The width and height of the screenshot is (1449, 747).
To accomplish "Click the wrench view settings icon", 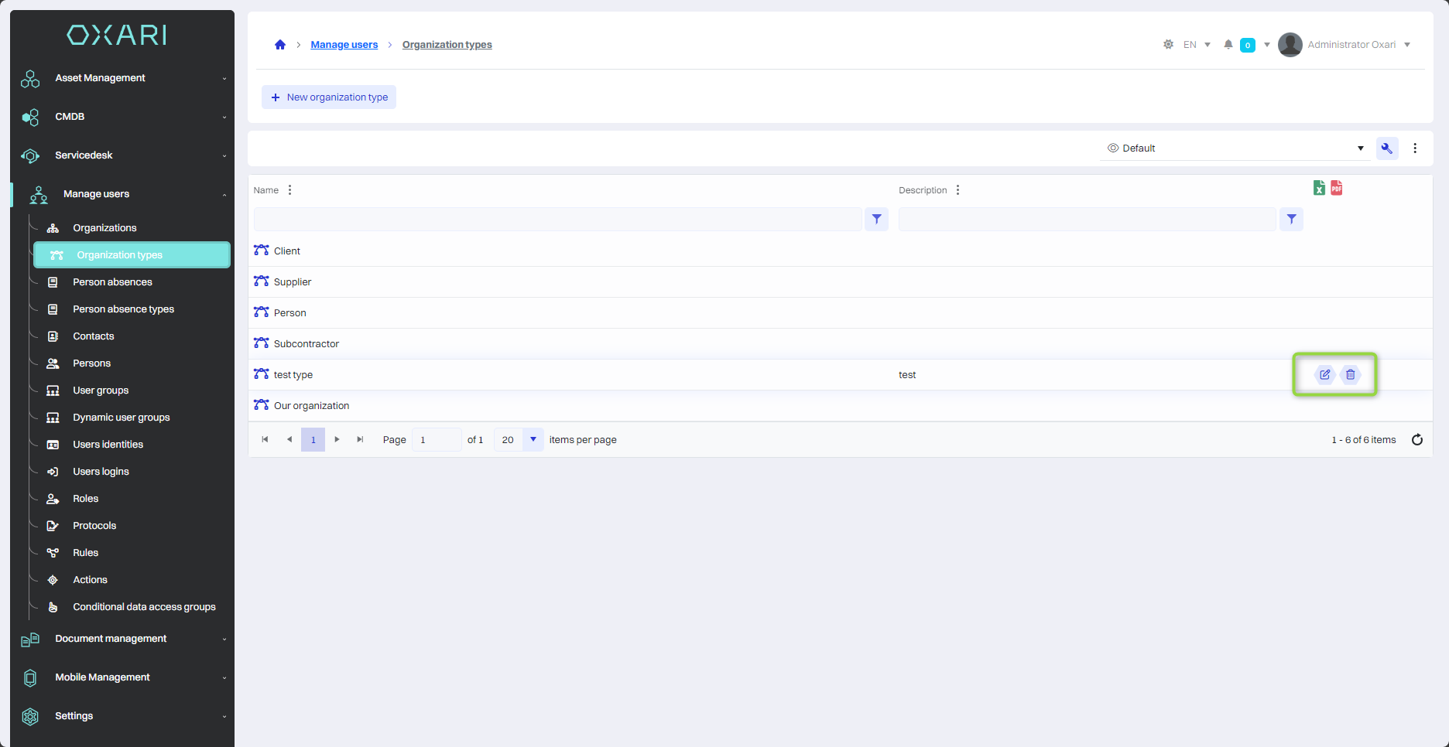I will (1386, 148).
